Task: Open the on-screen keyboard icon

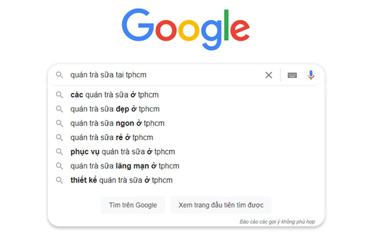Action: coord(292,75)
